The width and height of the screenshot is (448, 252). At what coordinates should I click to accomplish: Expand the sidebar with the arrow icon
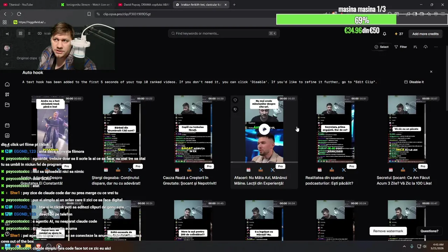pyautogui.click(x=7, y=34)
